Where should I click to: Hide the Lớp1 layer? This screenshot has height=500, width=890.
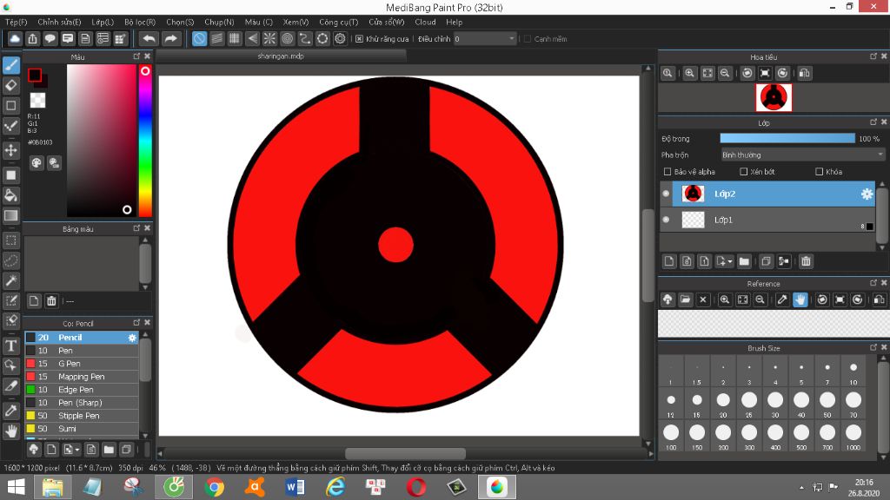pyautogui.click(x=666, y=220)
